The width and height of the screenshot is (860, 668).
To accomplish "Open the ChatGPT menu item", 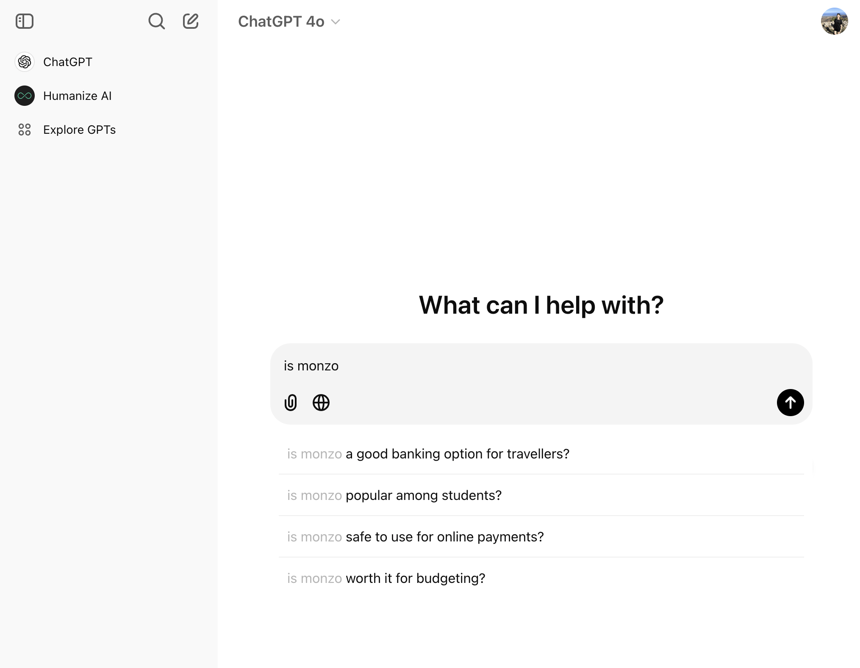I will 68,61.
